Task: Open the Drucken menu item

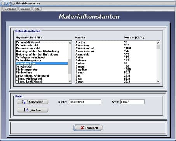Action: [25, 9]
